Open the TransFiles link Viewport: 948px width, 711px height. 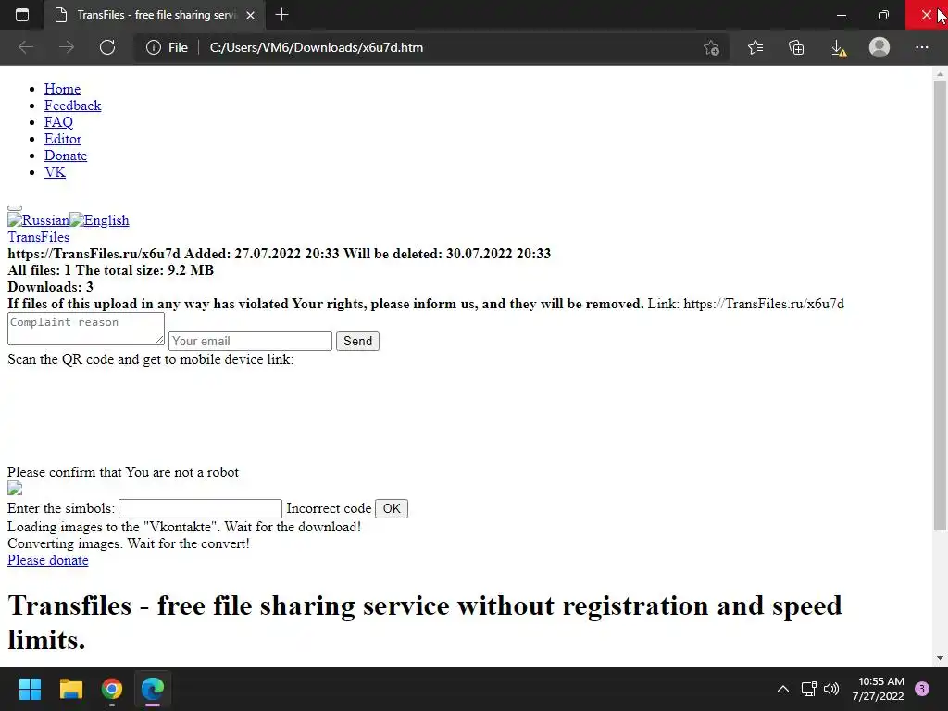pos(38,237)
